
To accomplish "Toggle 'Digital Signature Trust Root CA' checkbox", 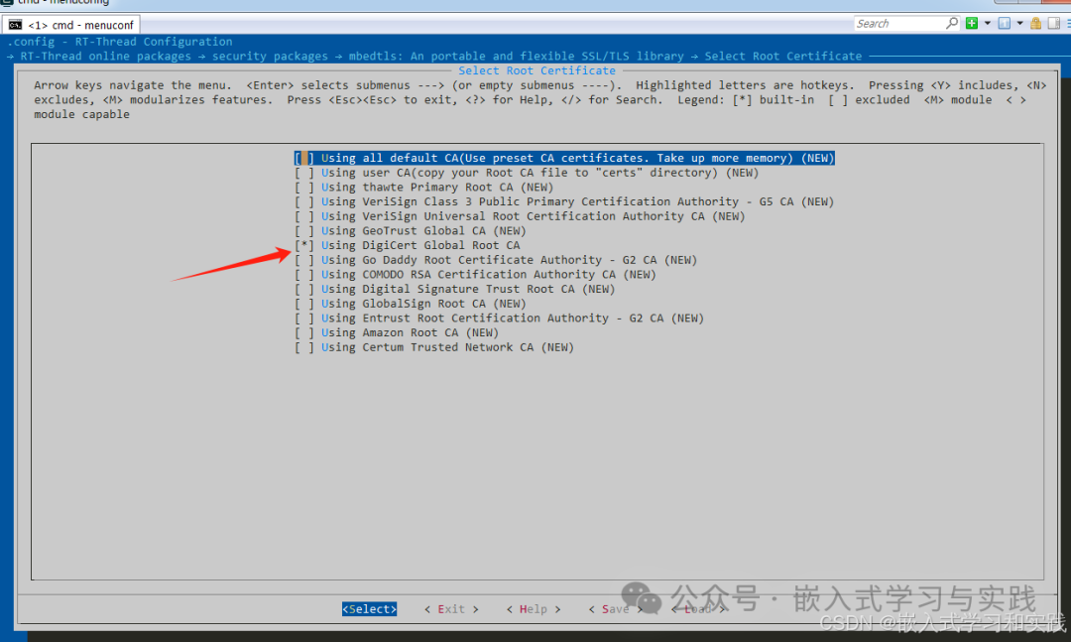I will [304, 289].
